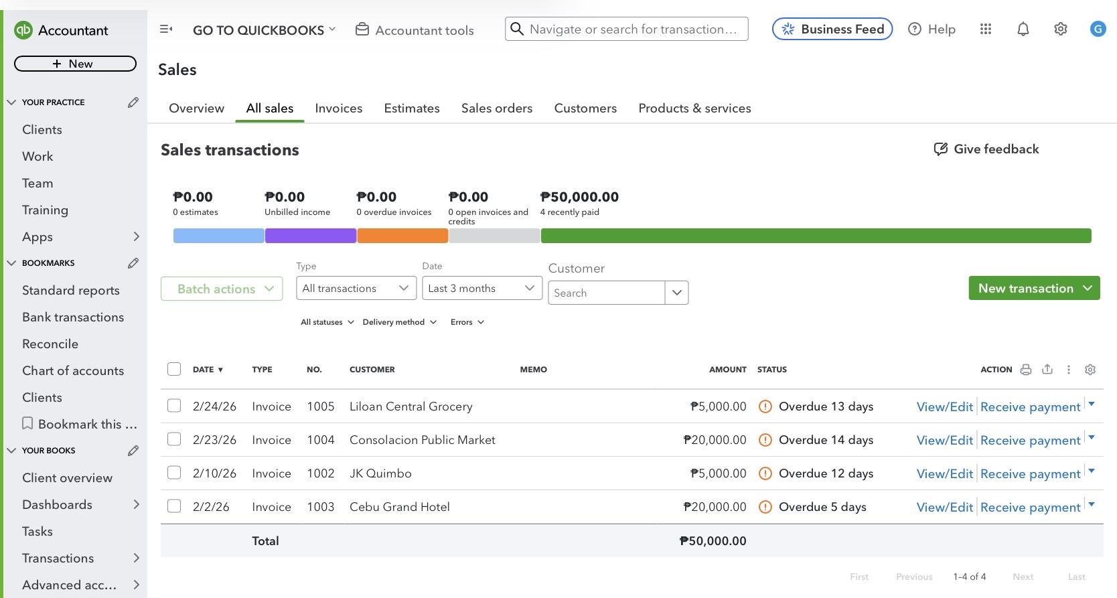1117x598 pixels.
Task: Open the top bar settings gear
Action: coord(1061,29)
